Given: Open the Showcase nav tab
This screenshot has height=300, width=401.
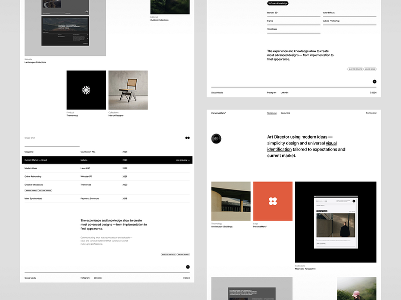Looking at the screenshot, I should (x=272, y=113).
